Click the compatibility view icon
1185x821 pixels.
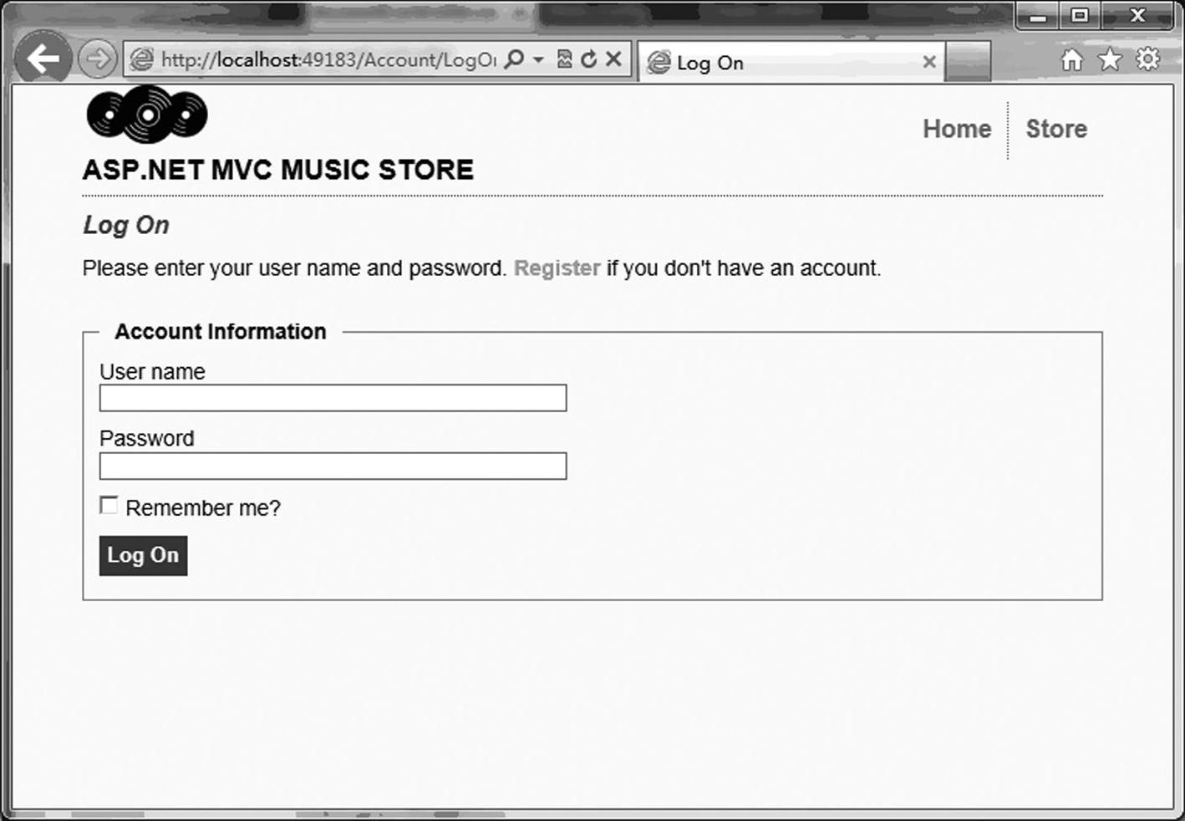pos(564,59)
